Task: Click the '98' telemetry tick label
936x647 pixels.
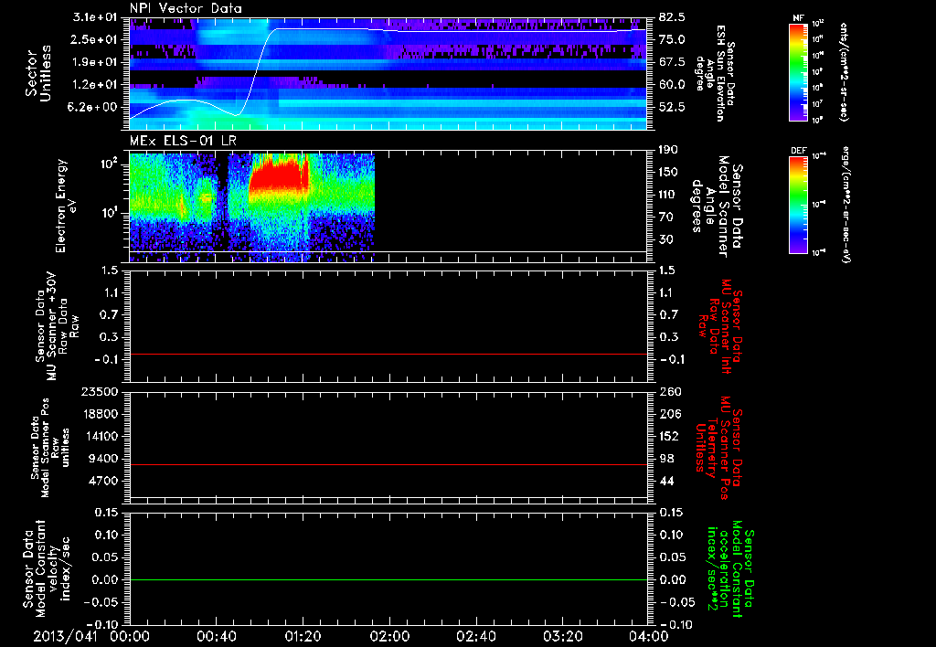Action: tap(666, 459)
